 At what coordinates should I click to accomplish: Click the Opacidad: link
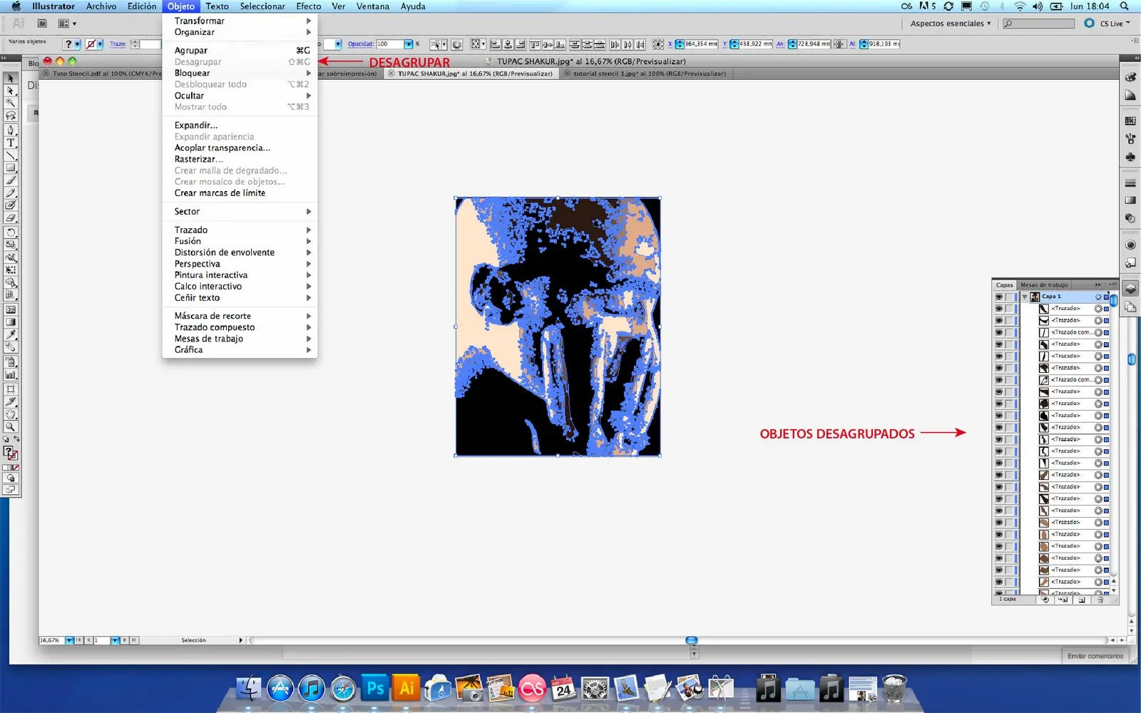pyautogui.click(x=361, y=44)
